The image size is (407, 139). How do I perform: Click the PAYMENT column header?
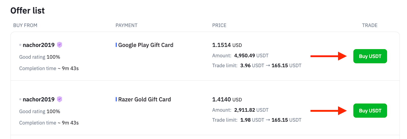click(126, 25)
